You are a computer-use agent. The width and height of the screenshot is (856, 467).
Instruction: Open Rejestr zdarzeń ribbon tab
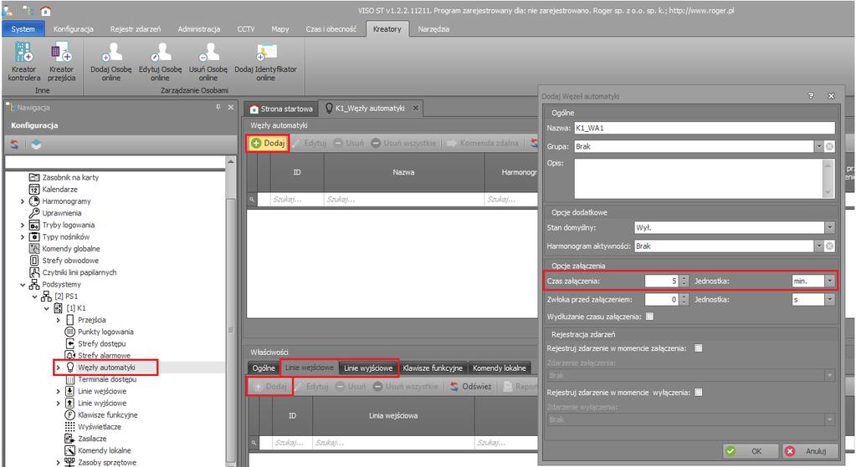coord(136,29)
